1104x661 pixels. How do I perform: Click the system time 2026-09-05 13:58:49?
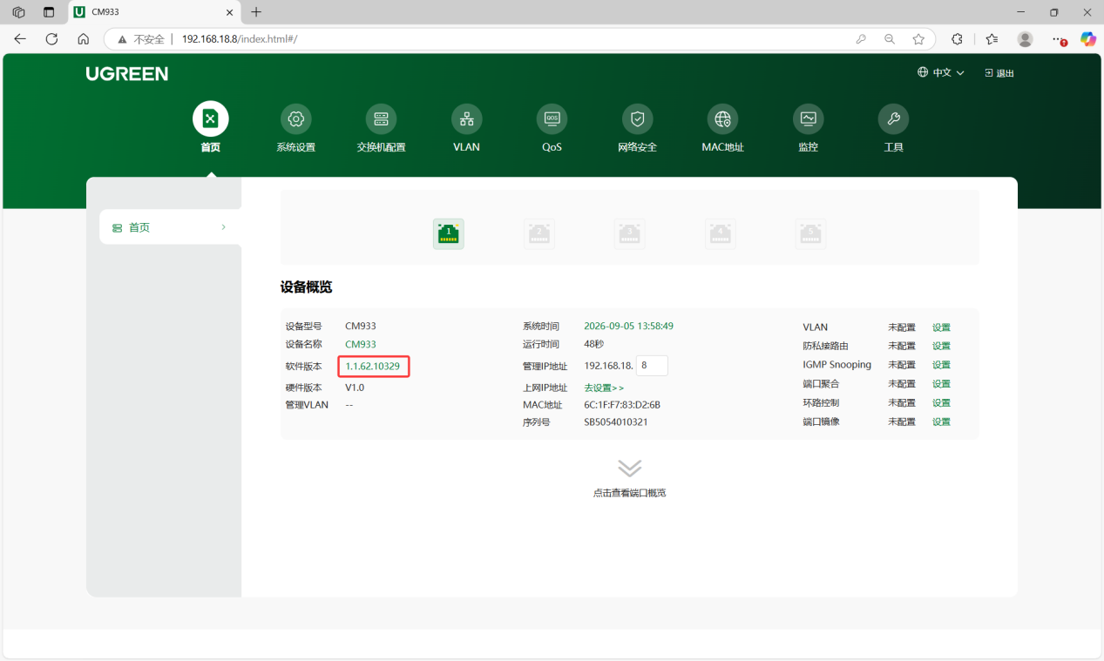[628, 326]
